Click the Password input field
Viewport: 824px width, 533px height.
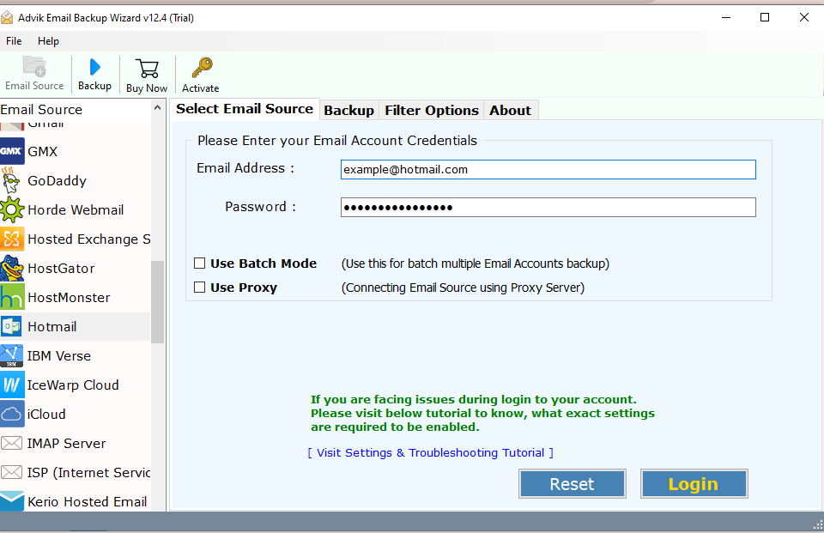point(548,207)
